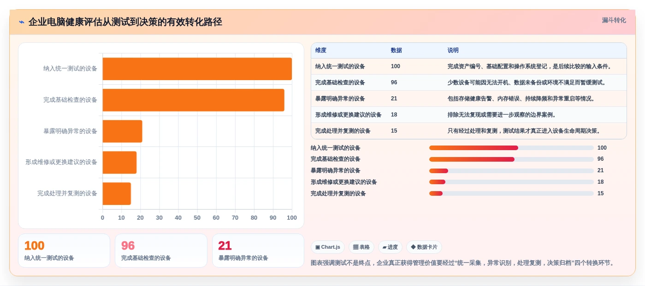645x286 pixels.
Task: Select the 进度 chip
Action: click(x=390, y=247)
